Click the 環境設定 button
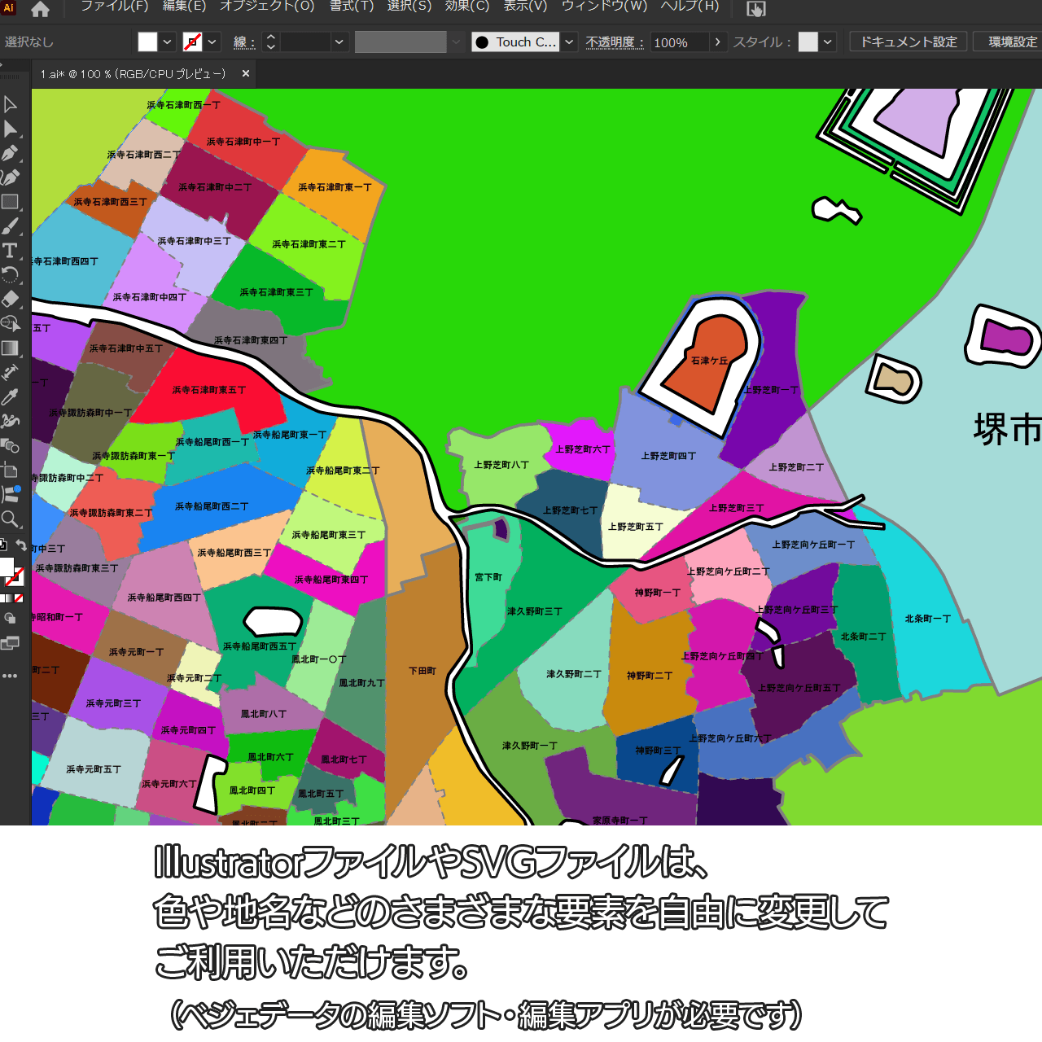 (x=1012, y=42)
